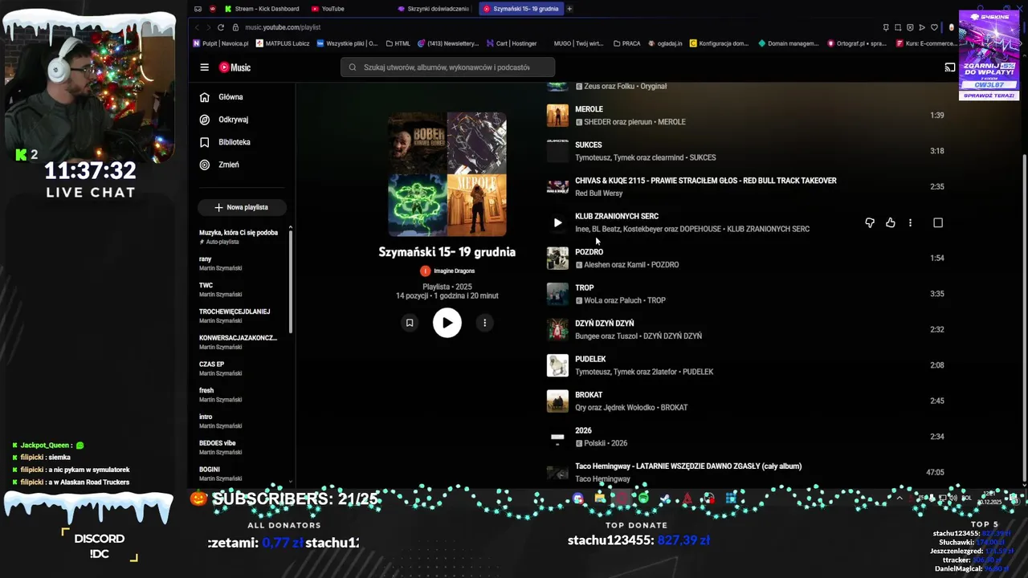Select the PUDELEK track title

point(590,359)
